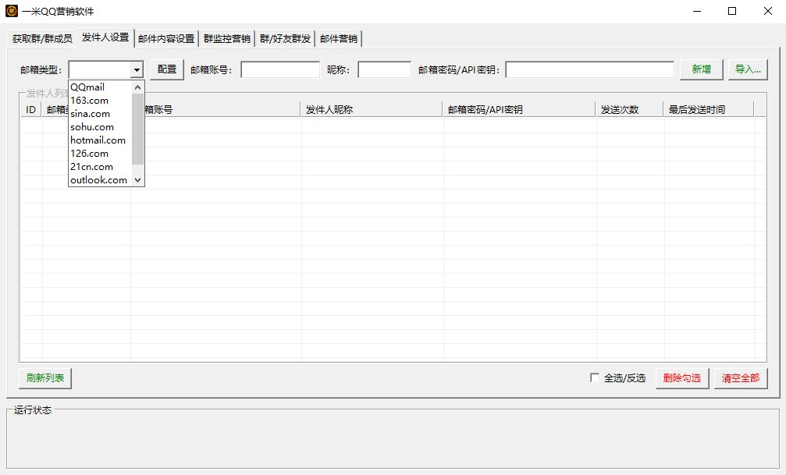This screenshot has width=786, height=475.
Task: Maximize the application window
Action: point(732,11)
